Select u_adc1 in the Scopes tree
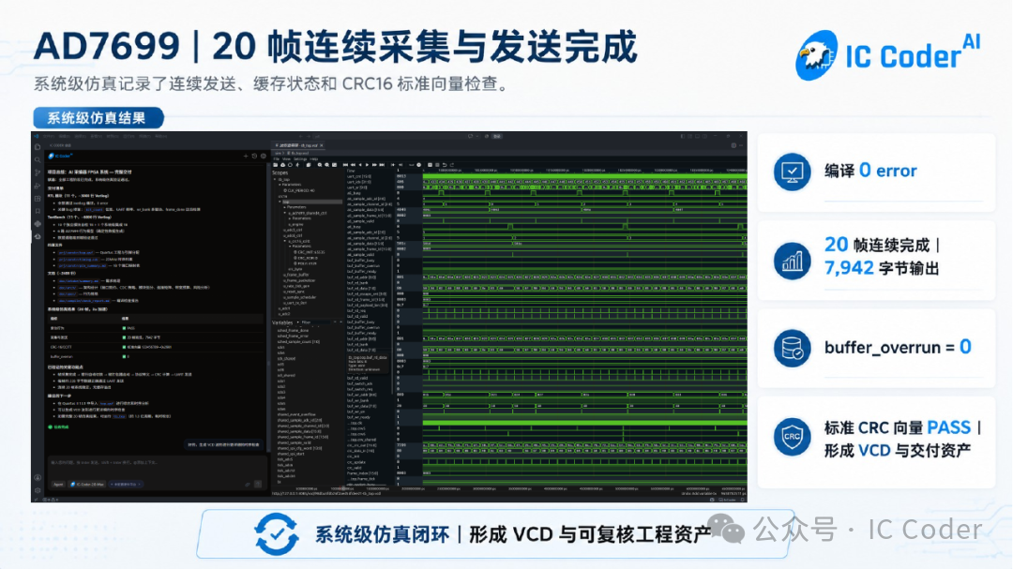 (x=283, y=308)
